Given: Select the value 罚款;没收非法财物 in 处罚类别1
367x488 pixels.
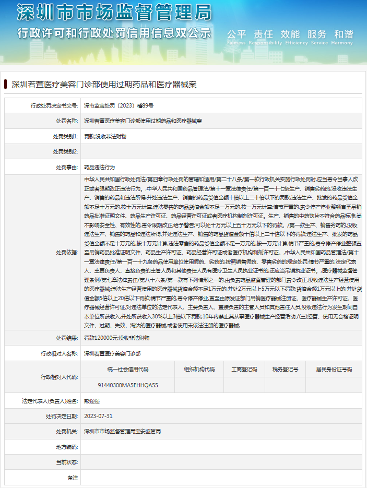Looking at the screenshot, I should 105,136.
